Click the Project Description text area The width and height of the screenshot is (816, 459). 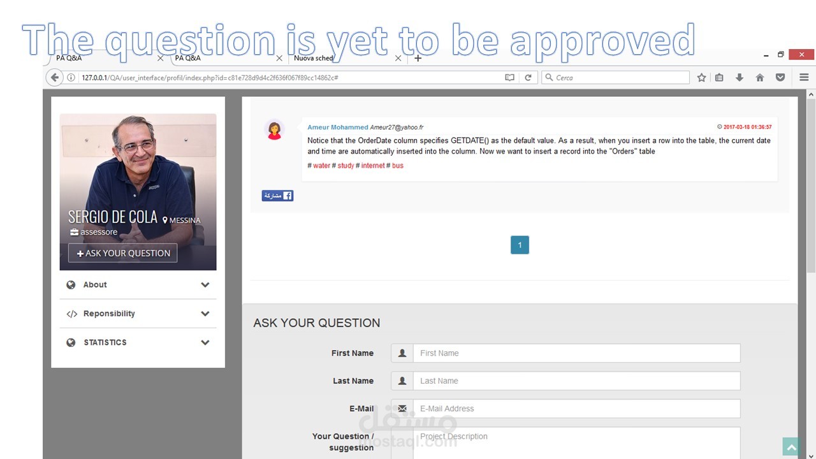(576, 443)
